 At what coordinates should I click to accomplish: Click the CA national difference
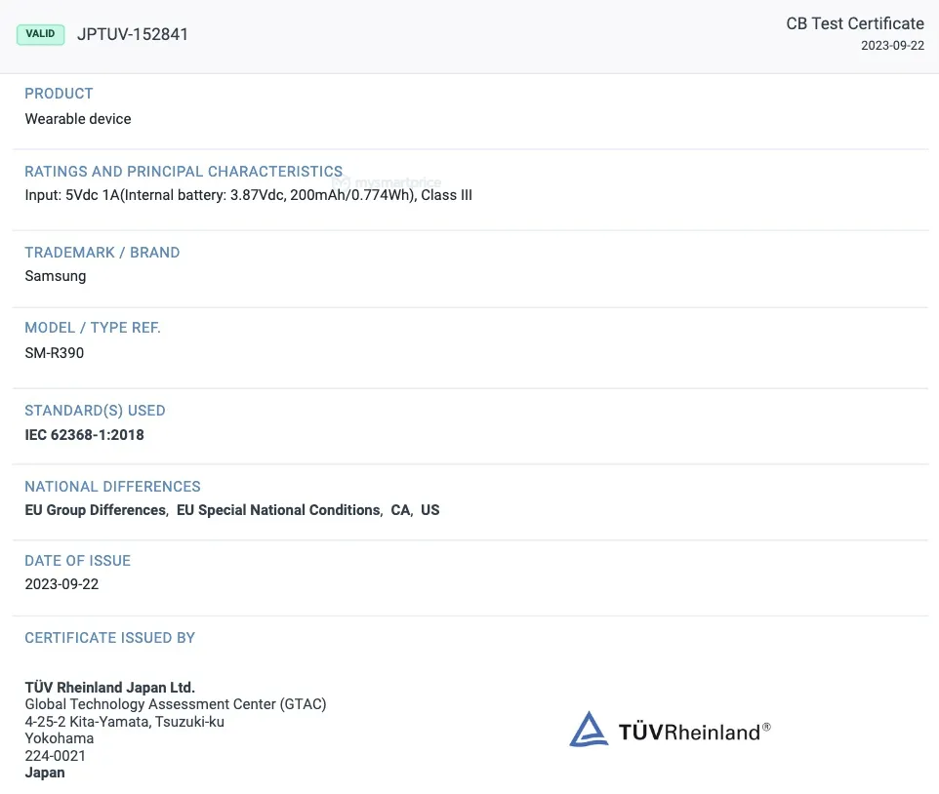tap(400, 510)
